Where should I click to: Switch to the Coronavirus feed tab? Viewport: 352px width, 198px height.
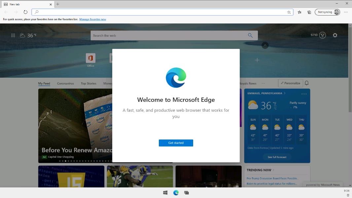(x=65, y=84)
